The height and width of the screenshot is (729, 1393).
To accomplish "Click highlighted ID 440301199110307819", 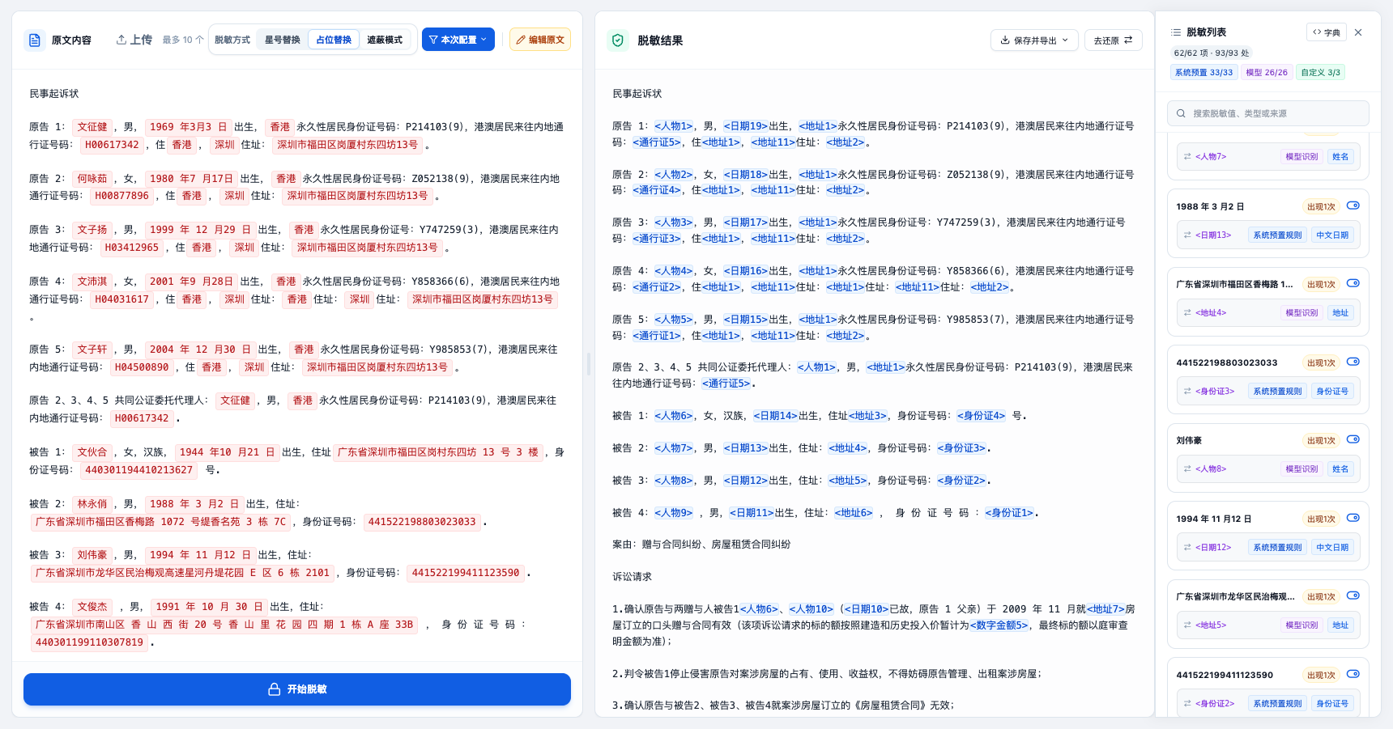I will (x=90, y=642).
